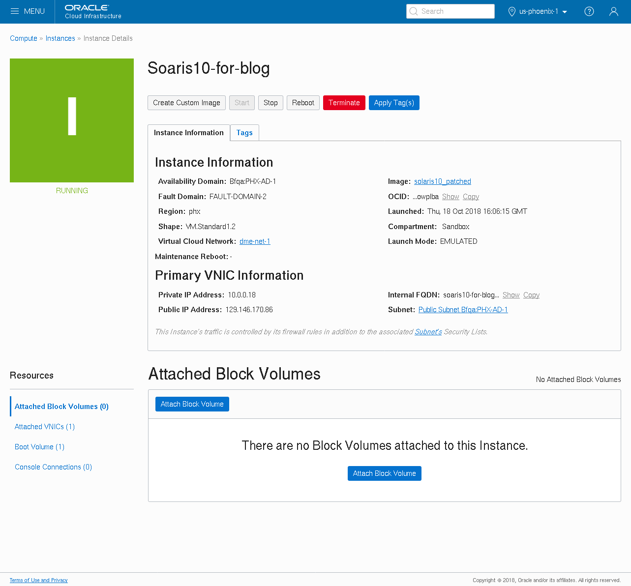631x586 pixels.
Task: Click the Oracle Cloud Infrastructure logo
Action: click(x=93, y=12)
